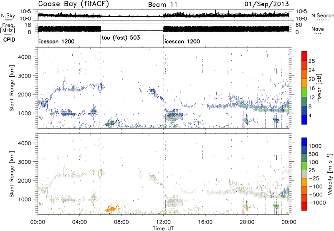Click the 'Beam 11' heading

click(x=163, y=5)
